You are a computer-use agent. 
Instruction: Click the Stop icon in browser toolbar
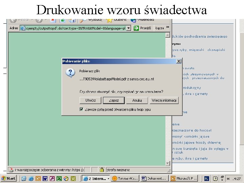pos(53,20)
